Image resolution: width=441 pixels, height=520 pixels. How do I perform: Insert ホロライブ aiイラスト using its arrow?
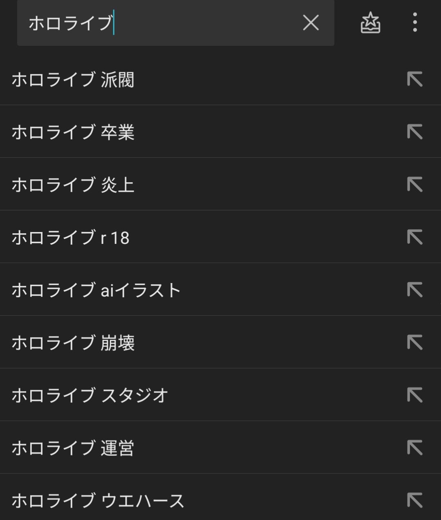414,290
